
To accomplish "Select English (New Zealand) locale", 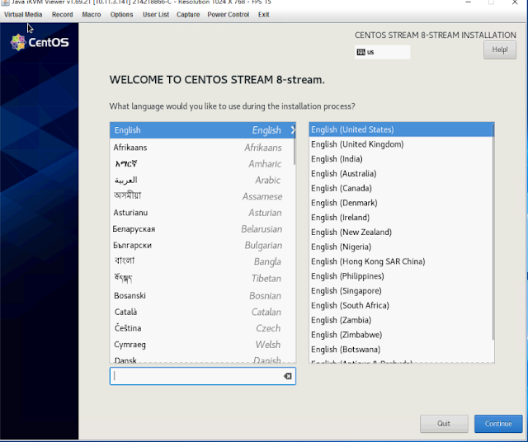I will [x=401, y=232].
